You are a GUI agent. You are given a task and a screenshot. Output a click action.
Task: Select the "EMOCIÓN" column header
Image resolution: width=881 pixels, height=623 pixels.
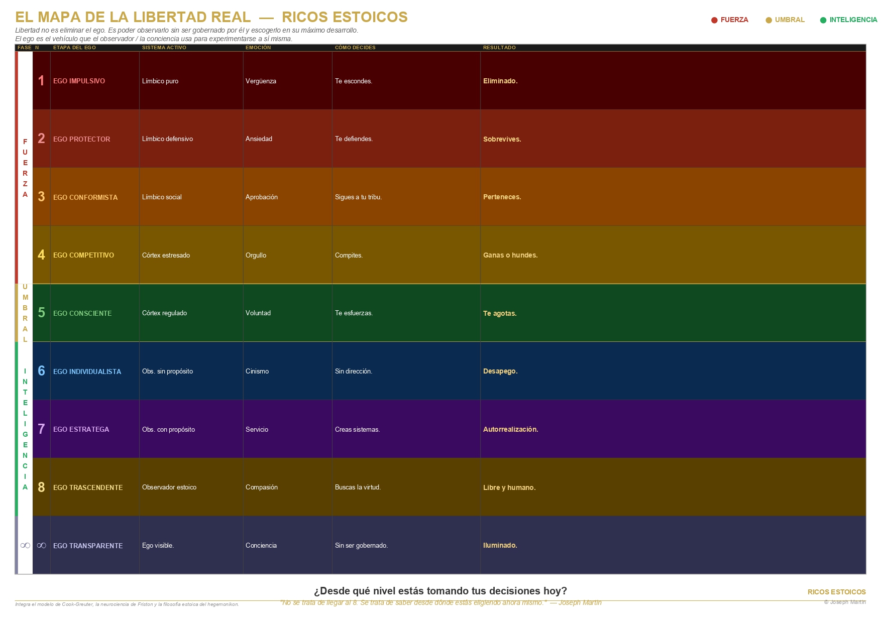point(258,48)
